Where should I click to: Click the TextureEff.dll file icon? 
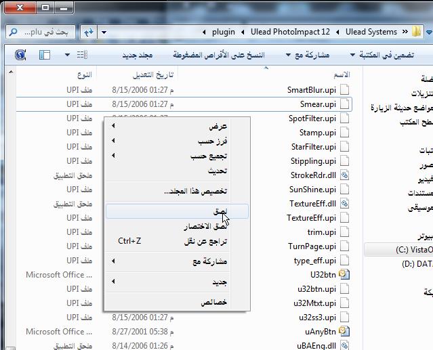(x=345, y=204)
